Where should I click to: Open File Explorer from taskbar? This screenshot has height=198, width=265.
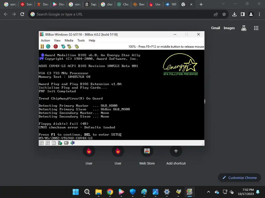(99, 192)
